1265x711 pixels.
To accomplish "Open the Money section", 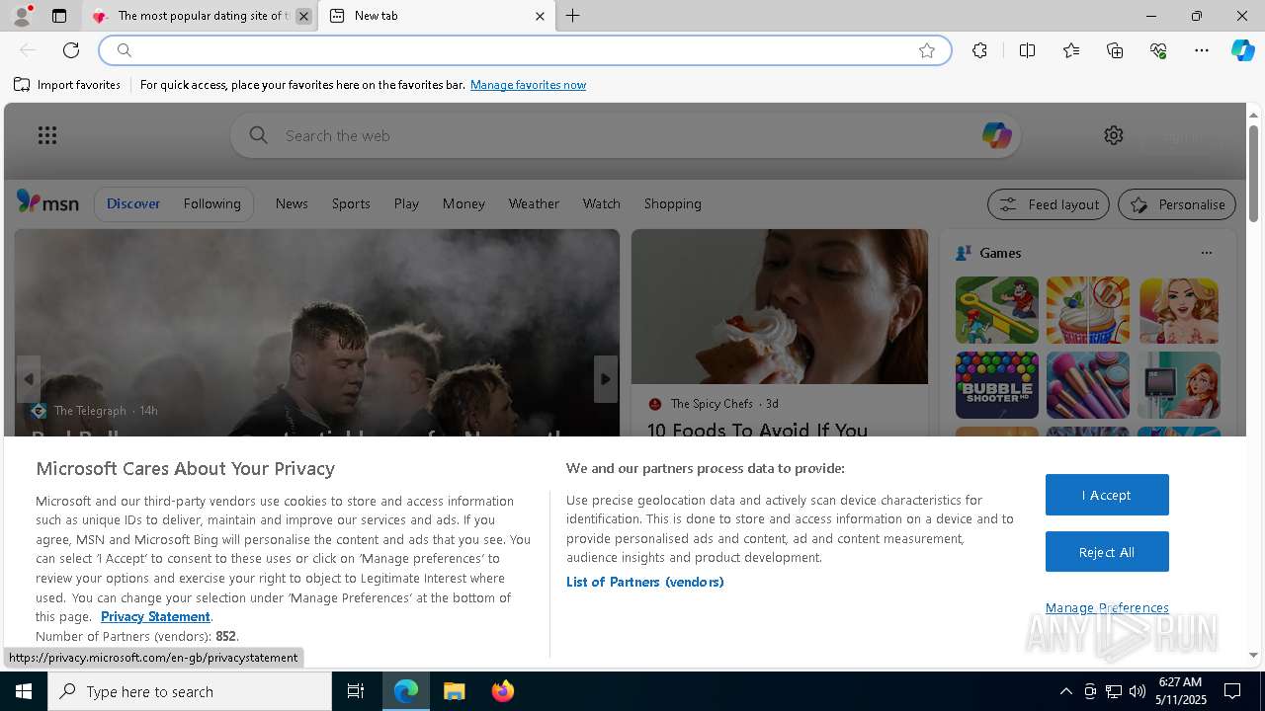I will pyautogui.click(x=464, y=203).
